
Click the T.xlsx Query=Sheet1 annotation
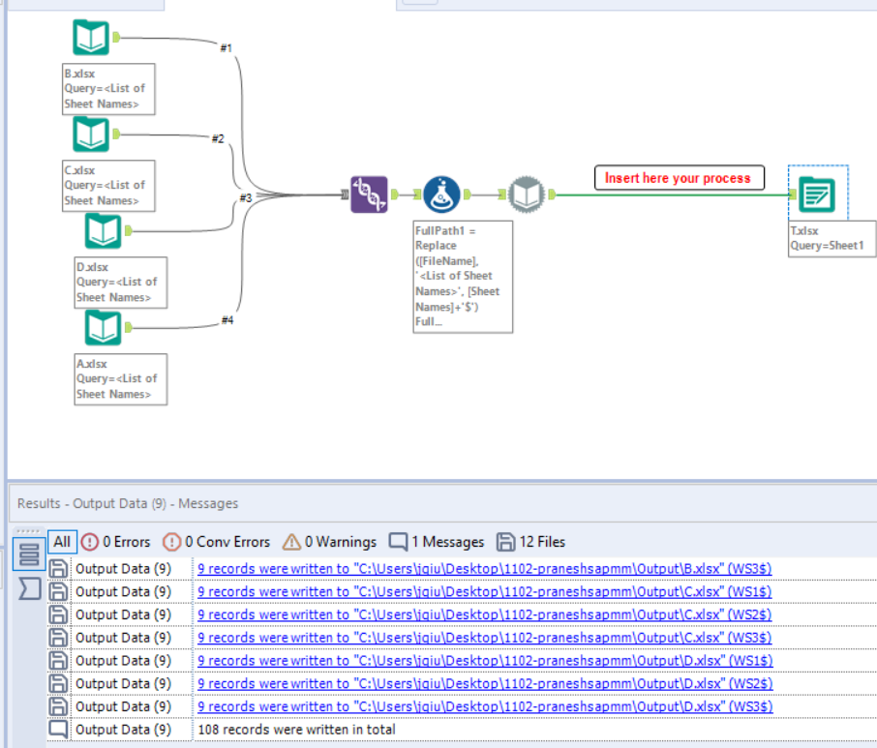point(832,239)
